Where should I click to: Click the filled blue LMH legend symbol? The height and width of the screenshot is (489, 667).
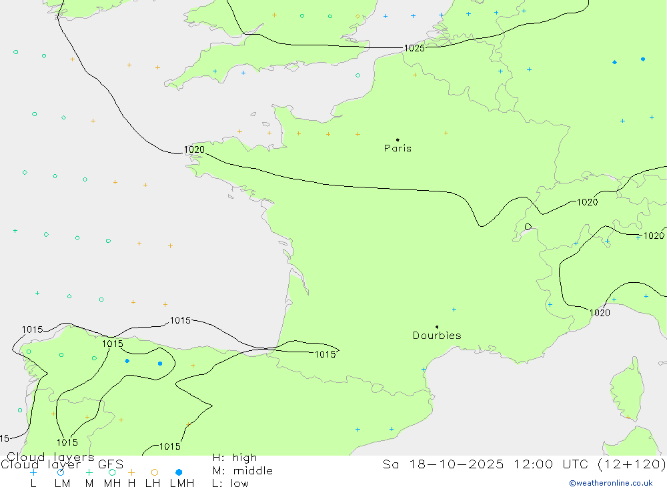point(179,472)
